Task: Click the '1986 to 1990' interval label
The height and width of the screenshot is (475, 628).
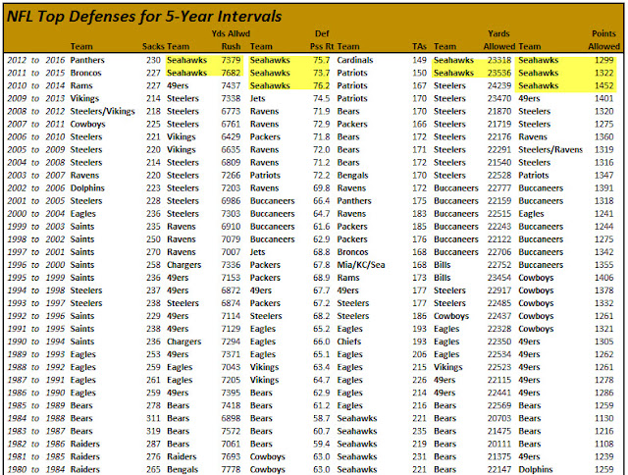Action: pyautogui.click(x=35, y=393)
